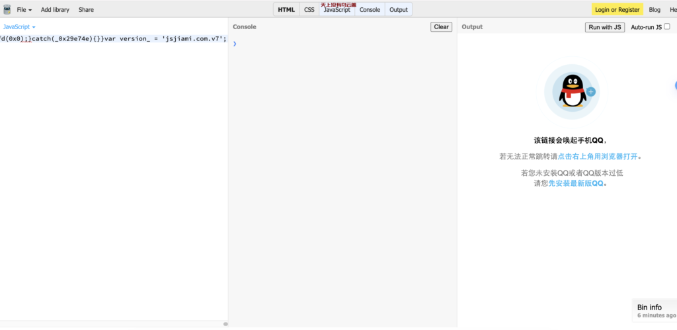Click the '6 minutes ago' timestamp
This screenshot has width=677, height=330.
click(657, 315)
